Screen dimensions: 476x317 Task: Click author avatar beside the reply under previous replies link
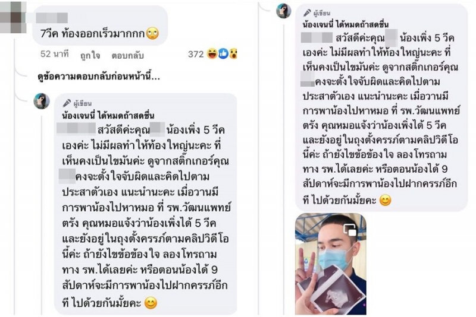pos(42,101)
